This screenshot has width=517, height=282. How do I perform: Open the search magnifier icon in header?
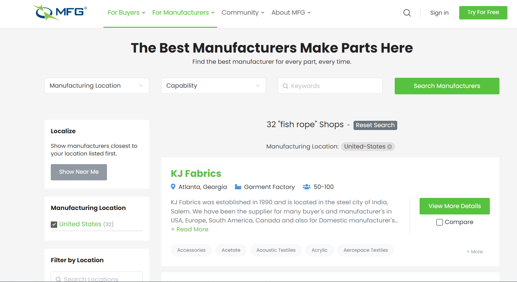click(x=407, y=13)
